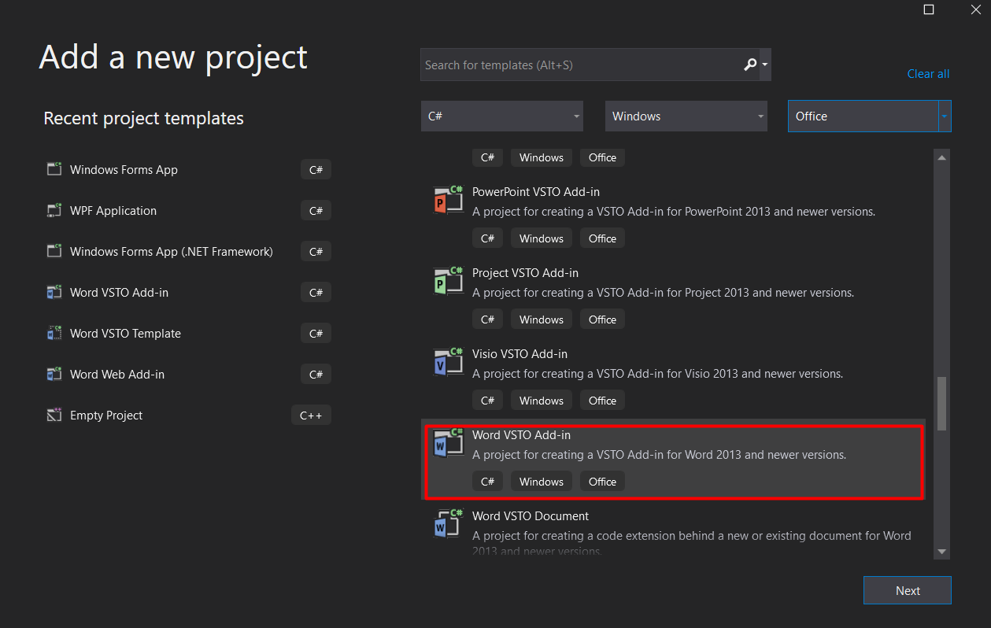Select the Visio VSTO Add-in title
The width and height of the screenshot is (991, 628).
pos(520,353)
